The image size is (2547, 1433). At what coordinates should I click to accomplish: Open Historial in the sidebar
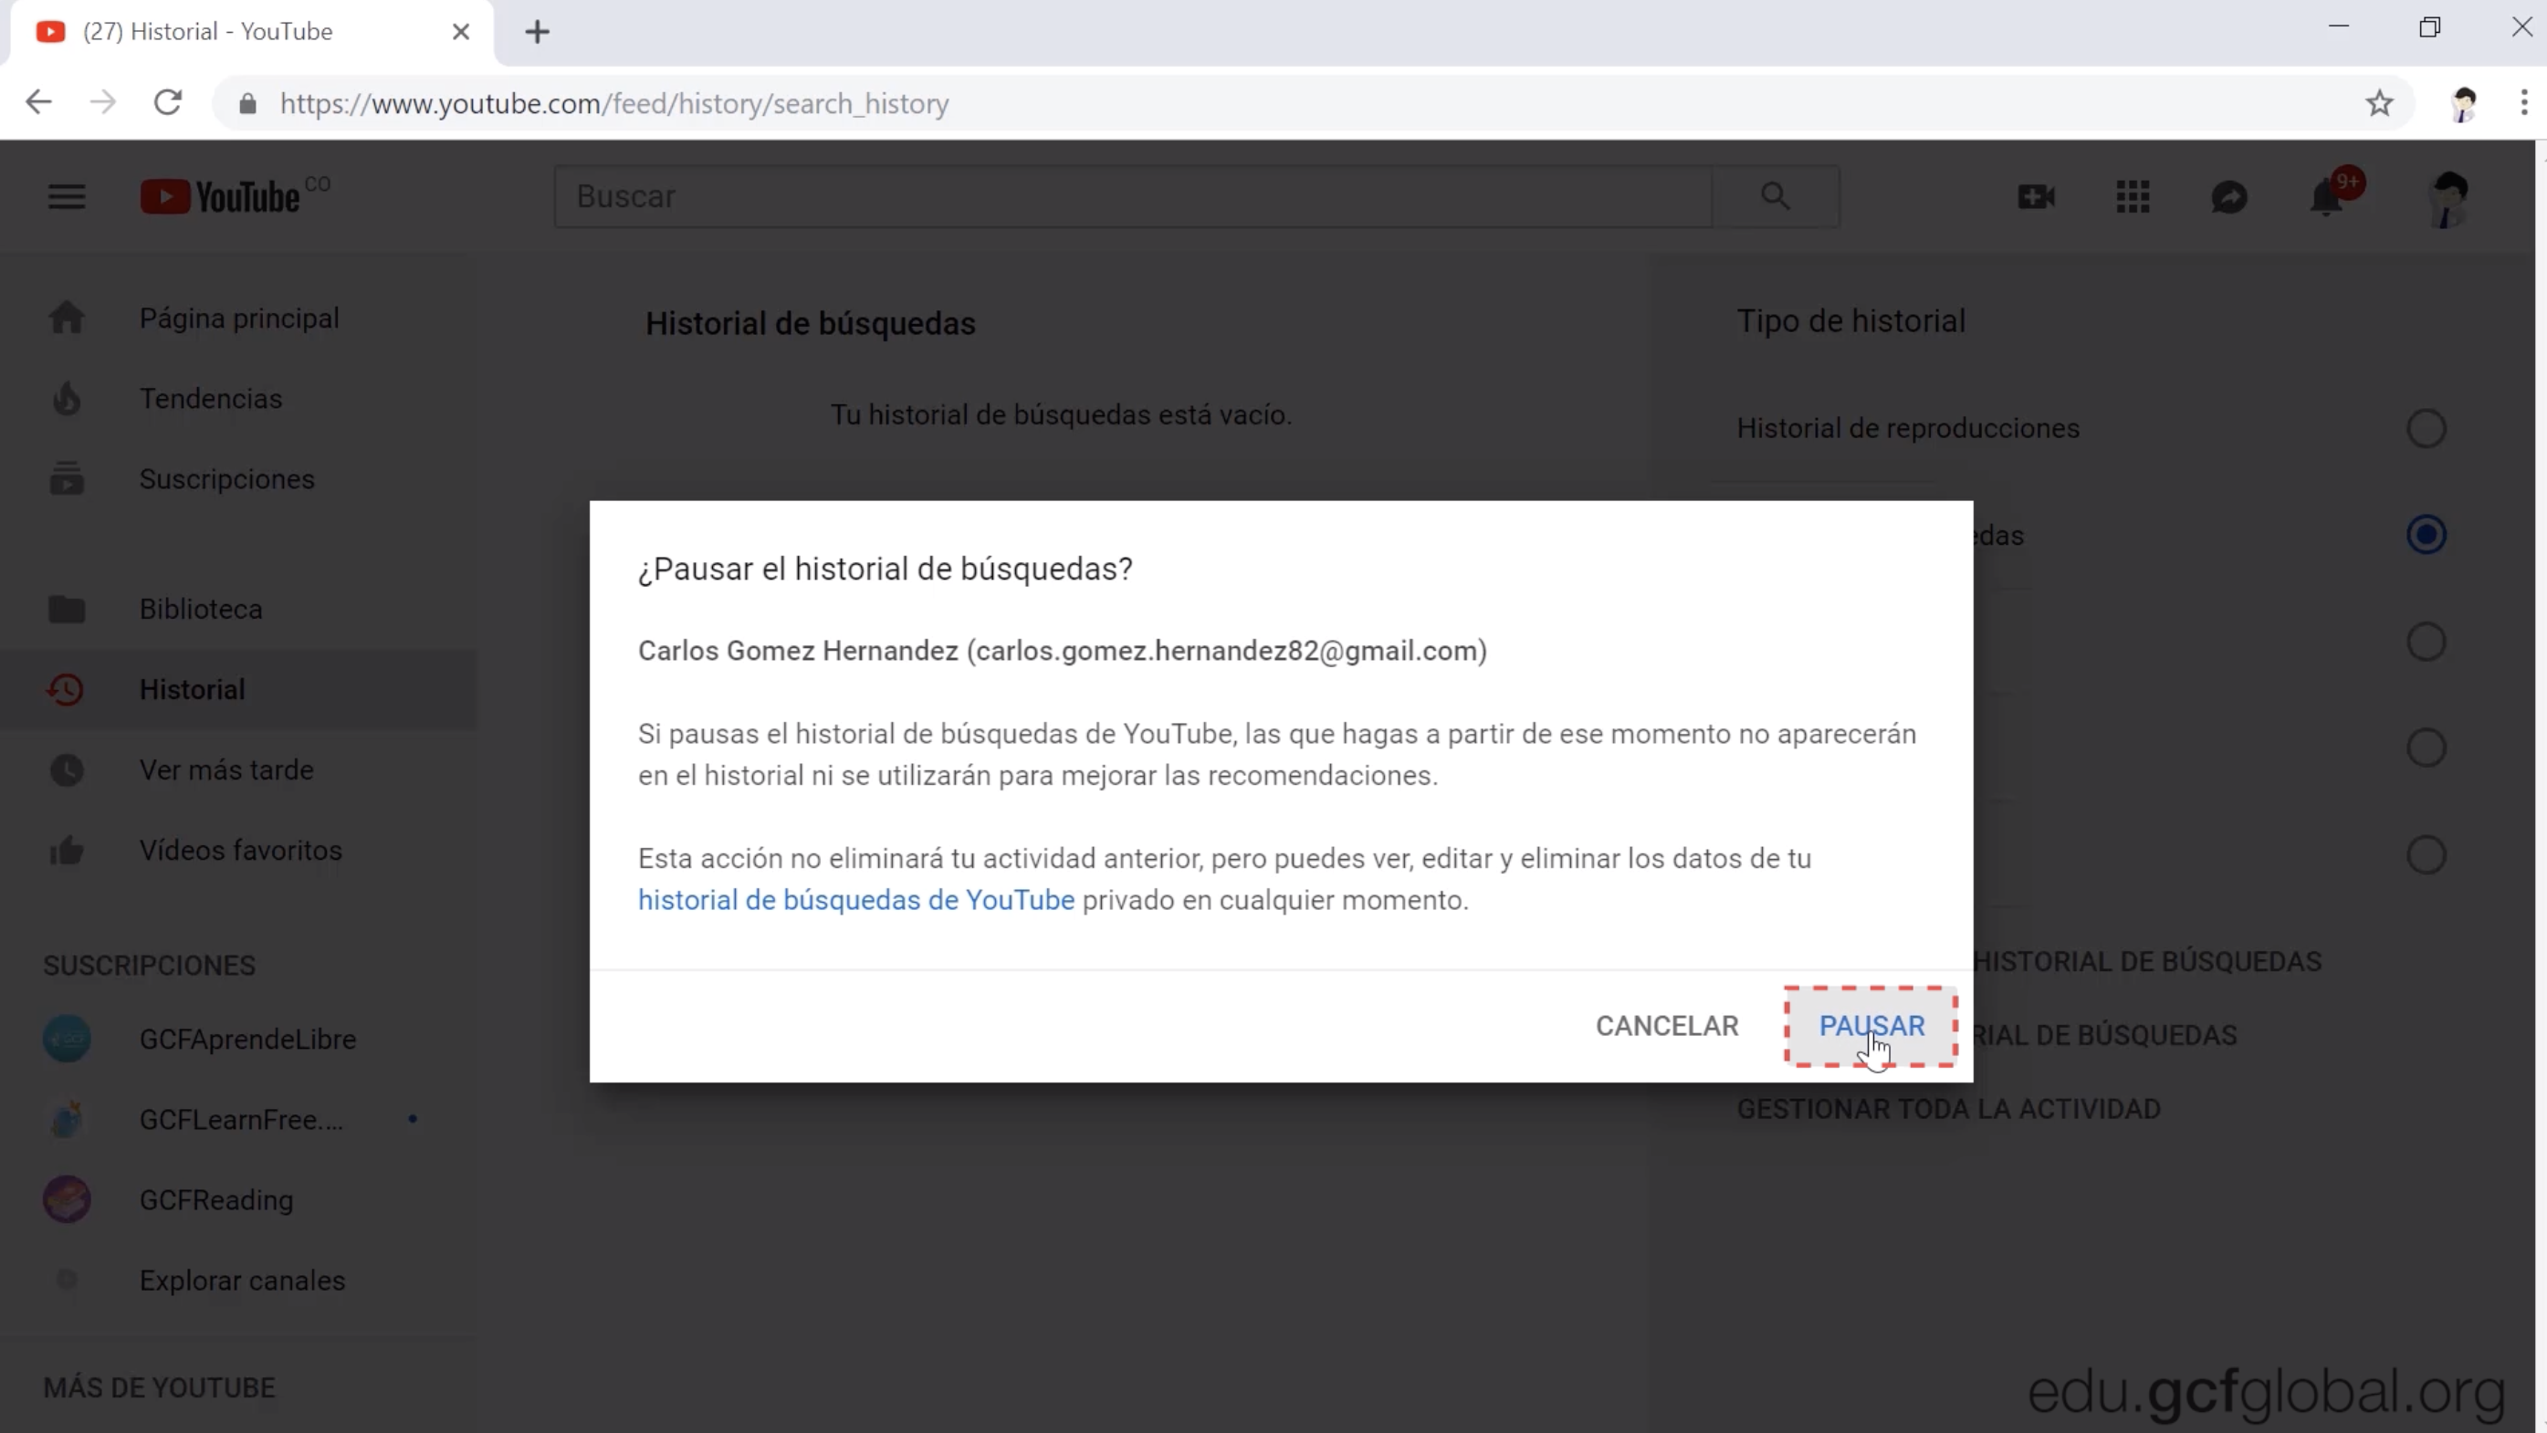pyautogui.click(x=238, y=690)
